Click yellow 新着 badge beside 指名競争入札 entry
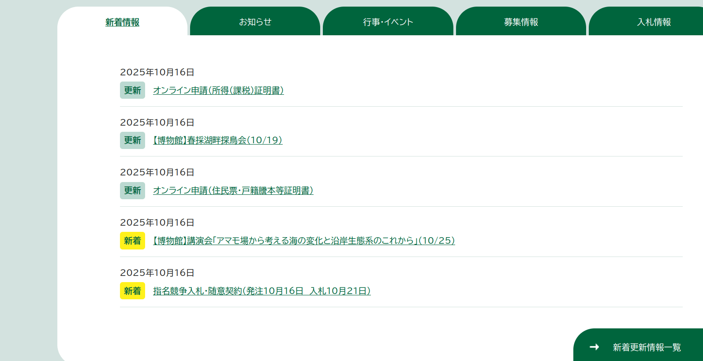This screenshot has height=361, width=703. pos(132,291)
